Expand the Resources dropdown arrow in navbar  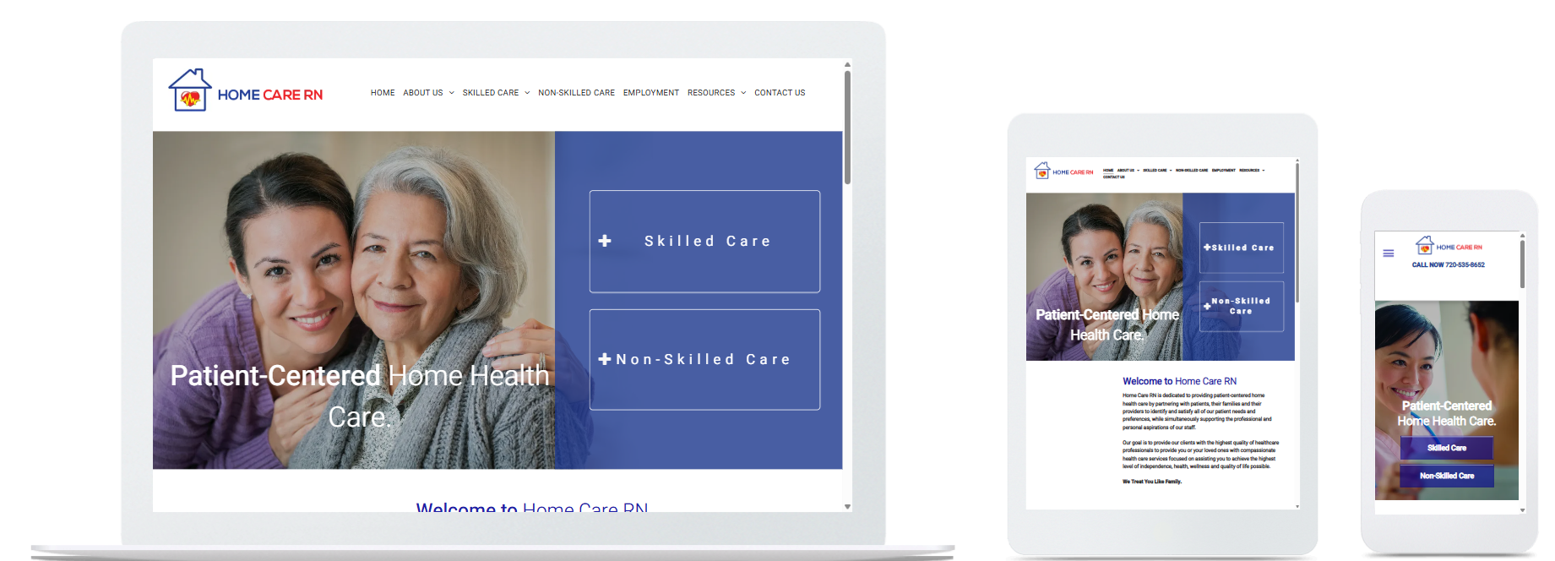point(743,93)
